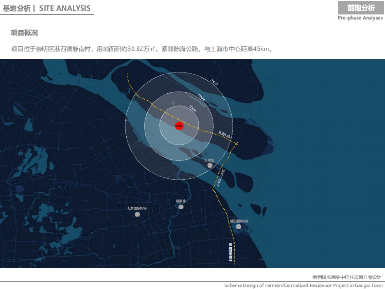Click the 港西镇农民集中居住项目方案设计 footer text
Viewport: 385px width, 289px height.
347,277
